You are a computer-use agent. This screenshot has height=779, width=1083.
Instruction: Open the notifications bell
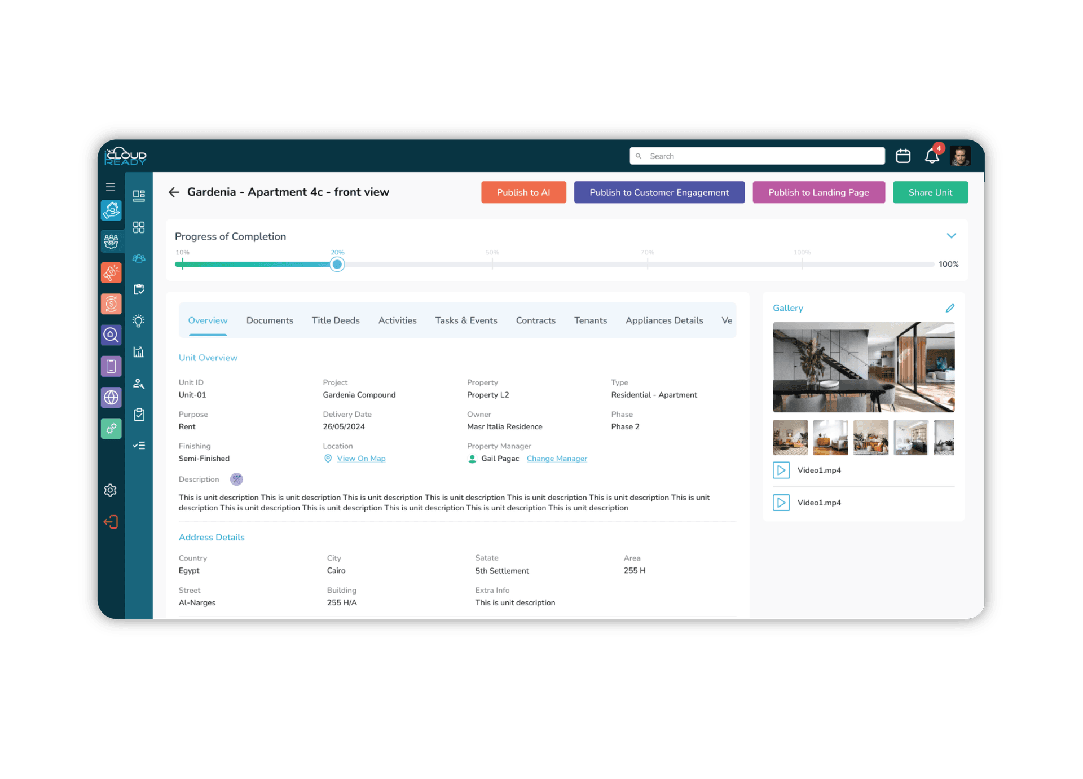tap(932, 156)
